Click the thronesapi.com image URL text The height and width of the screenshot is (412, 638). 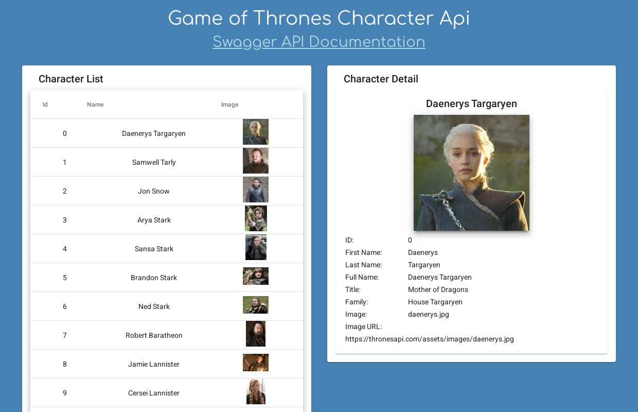click(x=430, y=339)
